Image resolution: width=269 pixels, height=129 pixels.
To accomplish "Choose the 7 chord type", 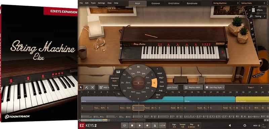I will [157, 69].
